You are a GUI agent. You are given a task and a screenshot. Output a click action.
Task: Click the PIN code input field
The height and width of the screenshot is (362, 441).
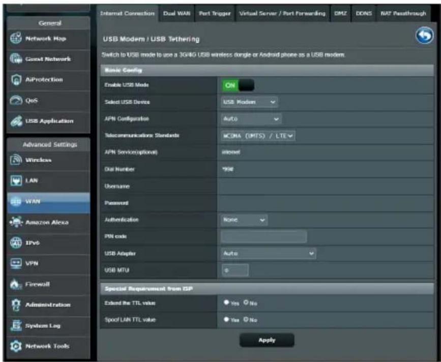click(264, 236)
